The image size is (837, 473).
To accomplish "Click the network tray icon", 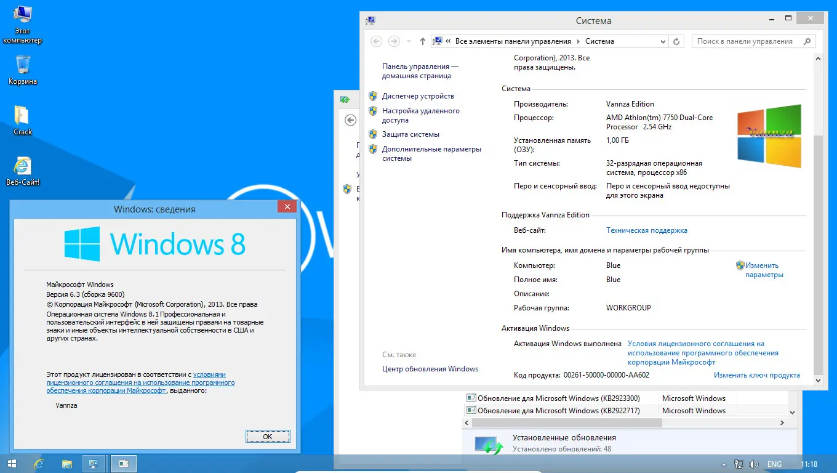I will pyautogui.click(x=739, y=464).
